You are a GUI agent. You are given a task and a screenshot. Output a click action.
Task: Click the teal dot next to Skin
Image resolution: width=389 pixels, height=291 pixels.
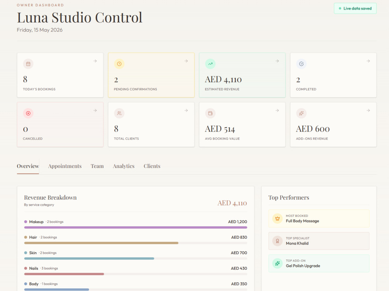click(26, 253)
